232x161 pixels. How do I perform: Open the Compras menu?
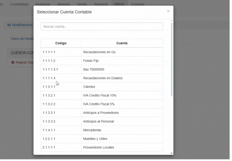(137, 4)
